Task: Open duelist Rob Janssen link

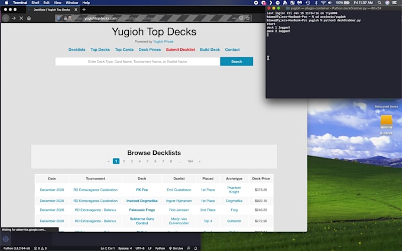Action: (x=179, y=210)
